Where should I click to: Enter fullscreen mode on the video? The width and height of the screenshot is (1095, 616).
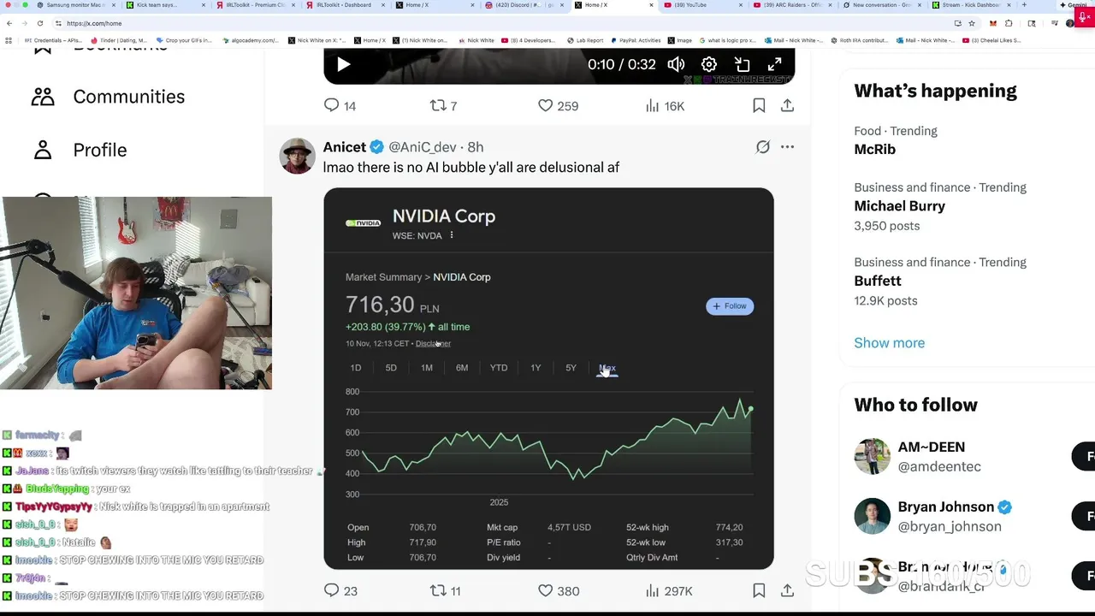click(774, 65)
